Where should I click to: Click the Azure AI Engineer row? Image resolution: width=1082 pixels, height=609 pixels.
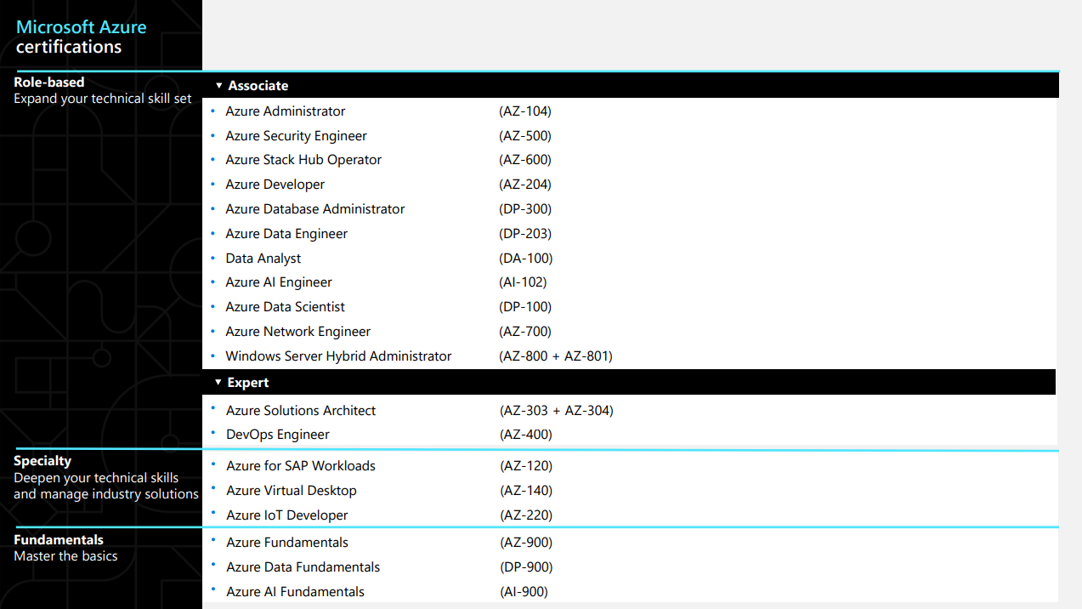[279, 282]
